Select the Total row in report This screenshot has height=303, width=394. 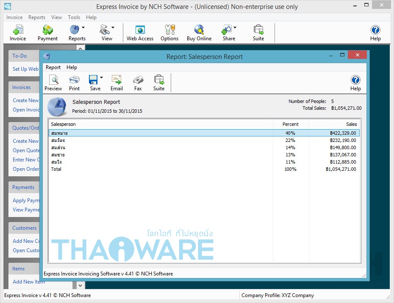click(204, 169)
